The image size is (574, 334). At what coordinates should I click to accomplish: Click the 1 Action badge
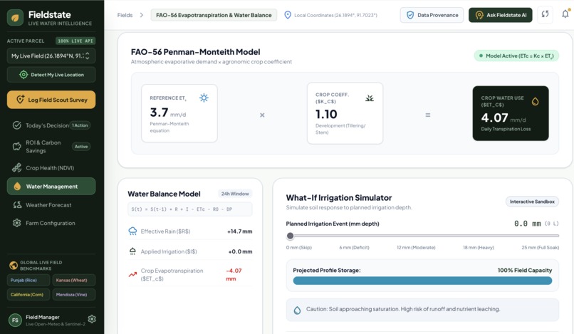80,125
